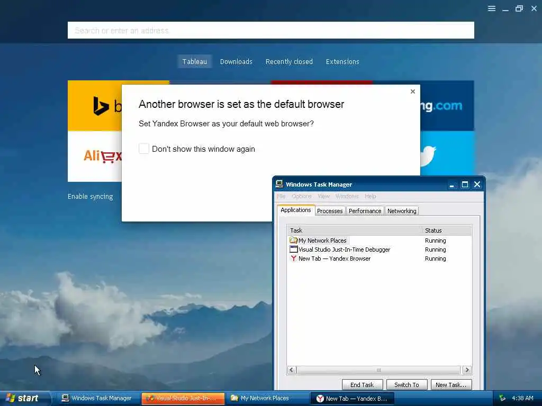Image resolution: width=542 pixels, height=406 pixels.
Task: Open the AliExpress tile
Action: point(95,156)
